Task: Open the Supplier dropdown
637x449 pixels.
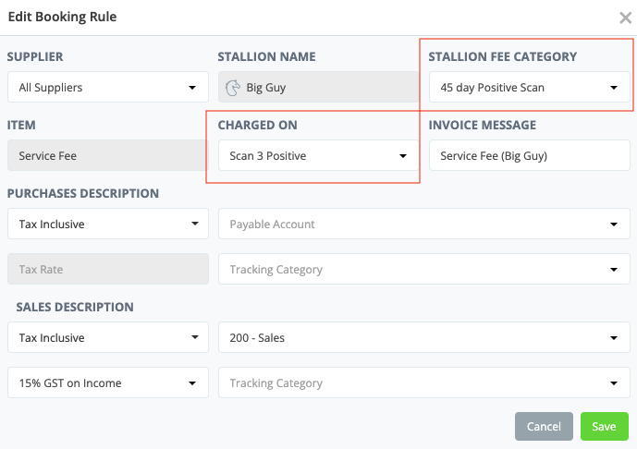Action: pyautogui.click(x=107, y=88)
